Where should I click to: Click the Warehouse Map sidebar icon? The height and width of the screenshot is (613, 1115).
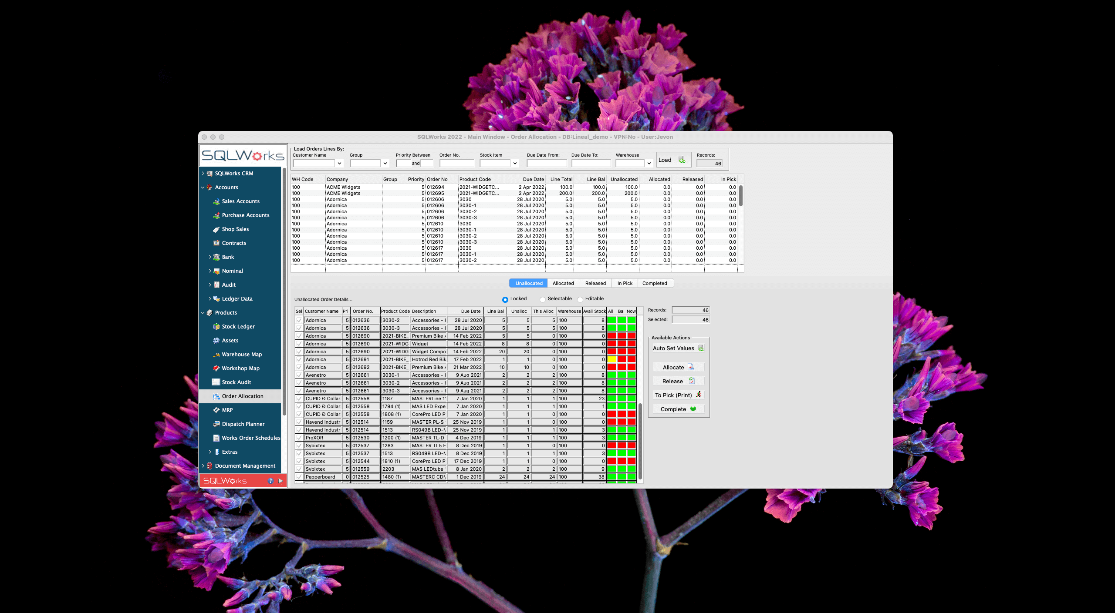[x=216, y=355]
